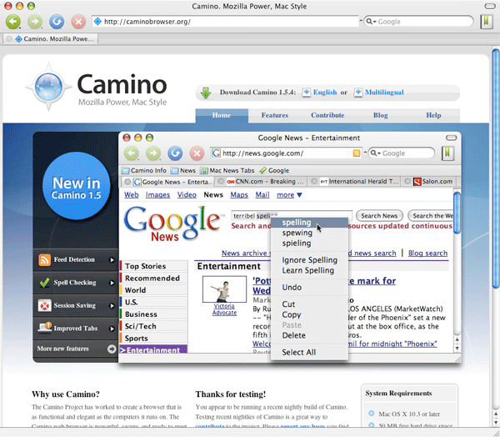Click the green Back arrow in main toolbar
The image size is (500, 437).
click(x=13, y=22)
